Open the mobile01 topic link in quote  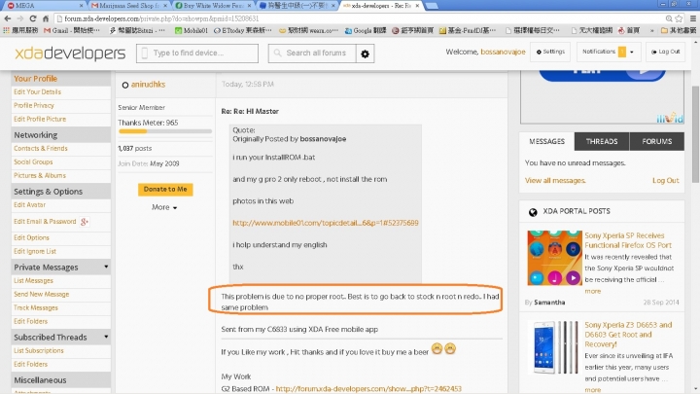326,223
